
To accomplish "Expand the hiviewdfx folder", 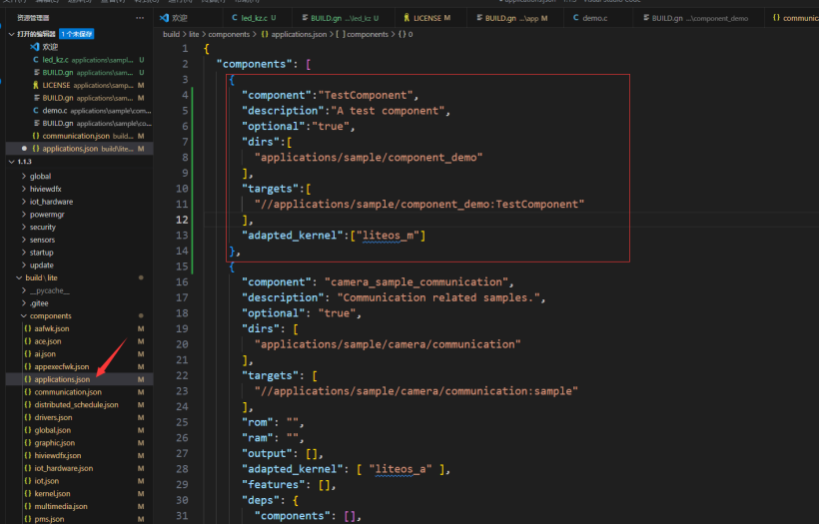I will point(24,189).
